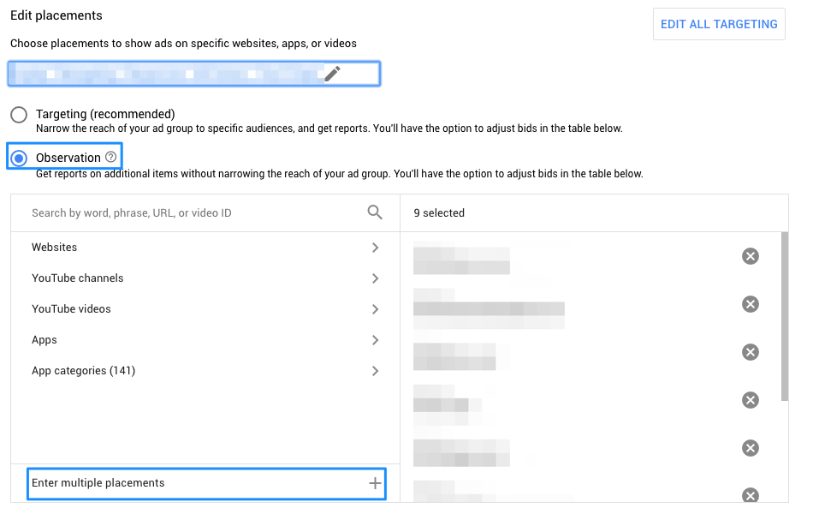Click the magnifying glass search icon
Image resolution: width=813 pixels, height=508 pixels.
374,211
